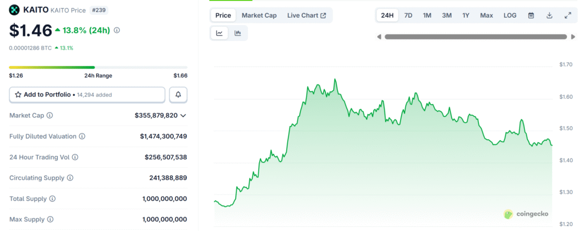Switch to the Market Cap tab
Image resolution: width=586 pixels, height=231 pixels.
click(x=259, y=15)
